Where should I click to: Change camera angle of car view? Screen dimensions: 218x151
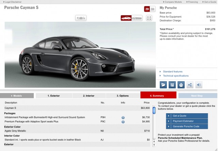80,18
